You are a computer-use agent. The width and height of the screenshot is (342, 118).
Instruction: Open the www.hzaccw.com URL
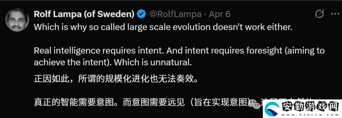tap(310, 115)
